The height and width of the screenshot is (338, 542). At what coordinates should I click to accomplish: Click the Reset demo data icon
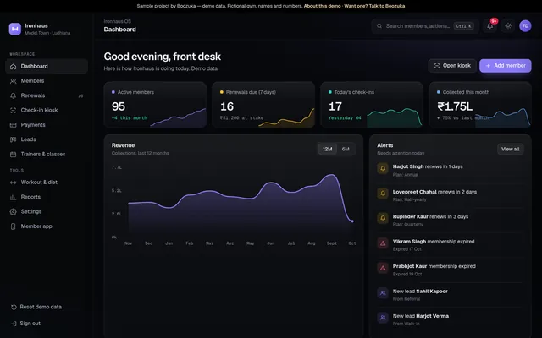[x=14, y=307]
